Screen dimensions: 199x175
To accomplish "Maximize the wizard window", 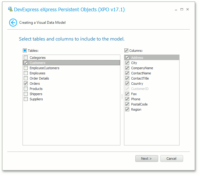I will click(x=182, y=9).
